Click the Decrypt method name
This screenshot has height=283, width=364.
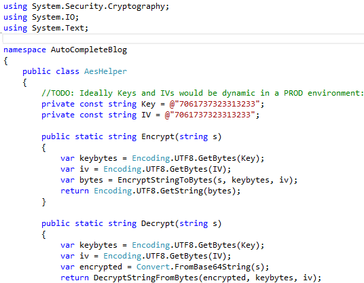pyautogui.click(x=158, y=223)
